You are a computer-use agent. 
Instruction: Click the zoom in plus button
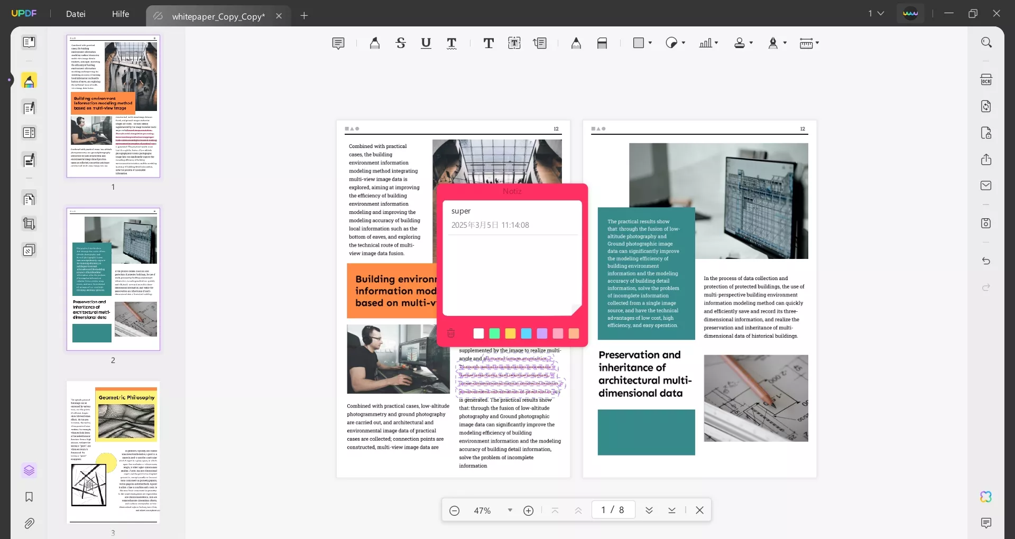tap(528, 510)
